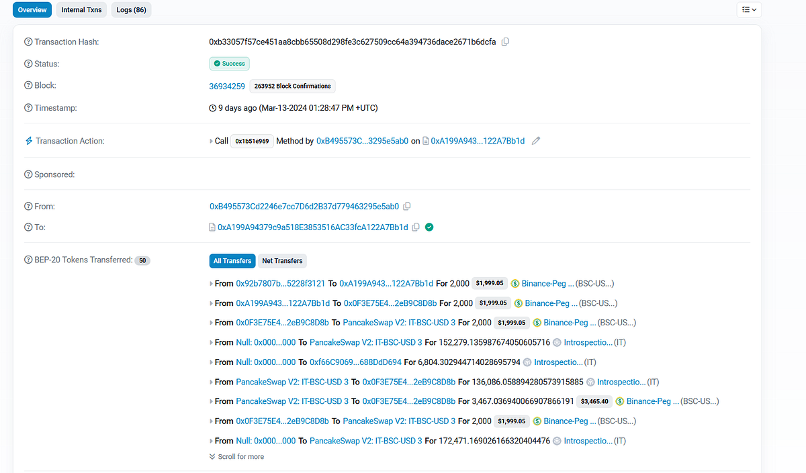806x473 pixels.
Task: Click the verified contract checkmark icon
Action: coord(429,227)
